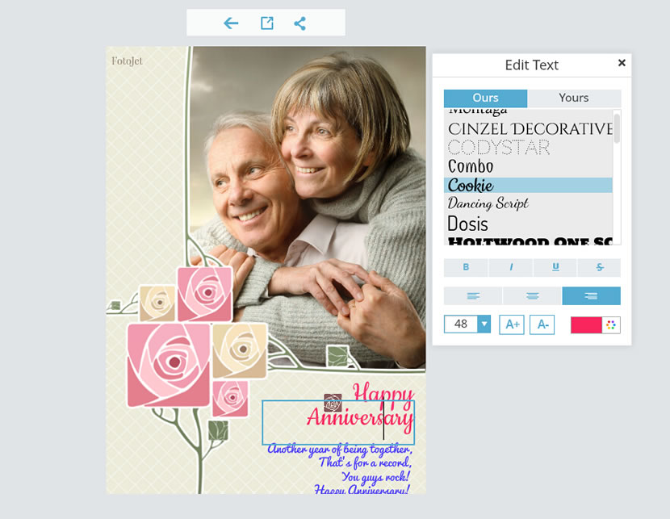Toggle bold formatting

point(466,267)
